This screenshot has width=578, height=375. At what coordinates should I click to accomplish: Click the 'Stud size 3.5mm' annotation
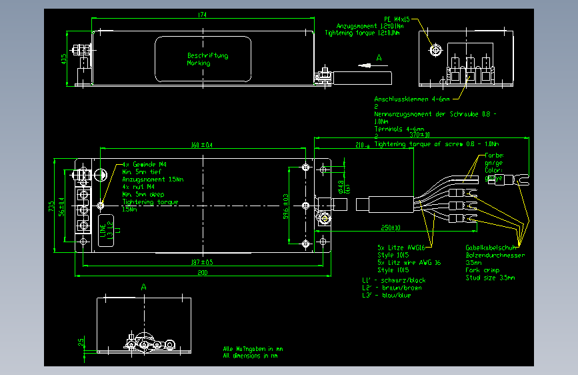[490, 278]
